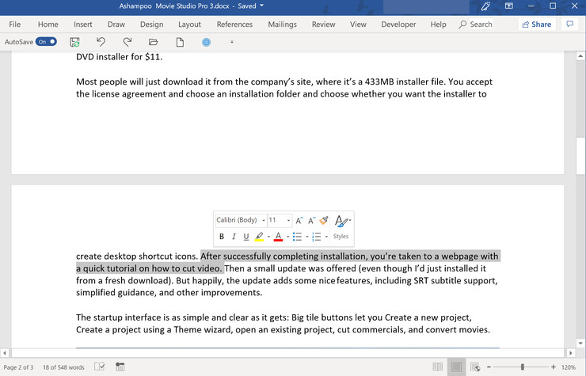Click the Share button
The height and width of the screenshot is (376, 586).
[536, 25]
